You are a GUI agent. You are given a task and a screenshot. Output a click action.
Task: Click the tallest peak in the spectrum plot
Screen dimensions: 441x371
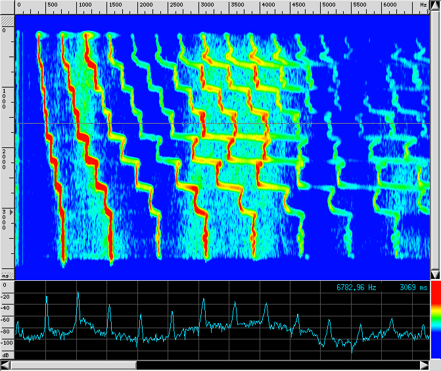pyautogui.click(x=78, y=293)
